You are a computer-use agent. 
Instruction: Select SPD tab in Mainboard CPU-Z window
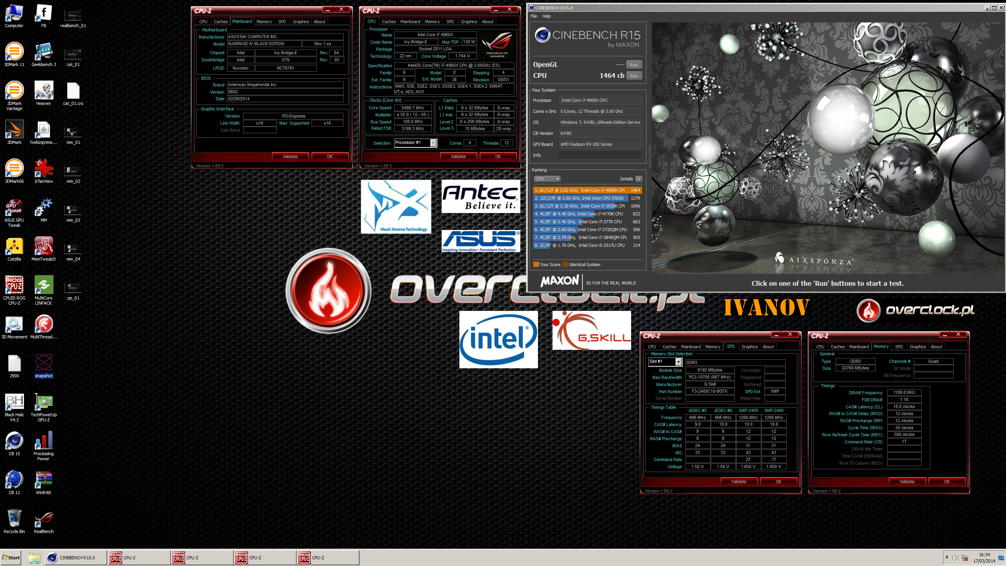click(x=282, y=22)
